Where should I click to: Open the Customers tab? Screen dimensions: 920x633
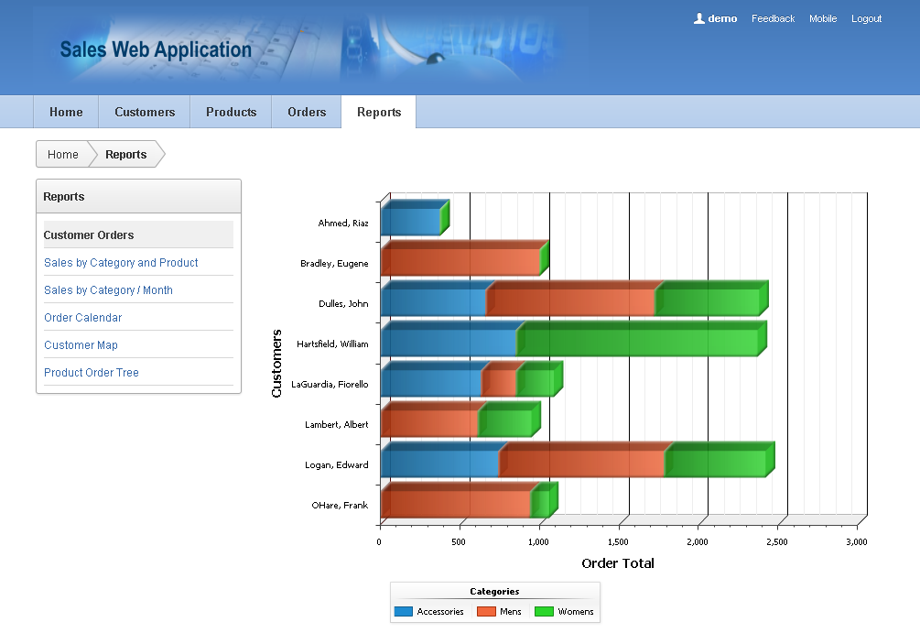[x=145, y=112]
